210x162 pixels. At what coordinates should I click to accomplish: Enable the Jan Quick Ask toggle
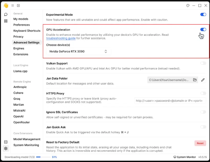click(x=203, y=127)
